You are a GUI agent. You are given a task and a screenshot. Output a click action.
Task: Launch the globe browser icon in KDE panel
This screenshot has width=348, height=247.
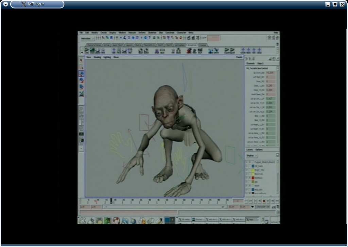click(133, 221)
